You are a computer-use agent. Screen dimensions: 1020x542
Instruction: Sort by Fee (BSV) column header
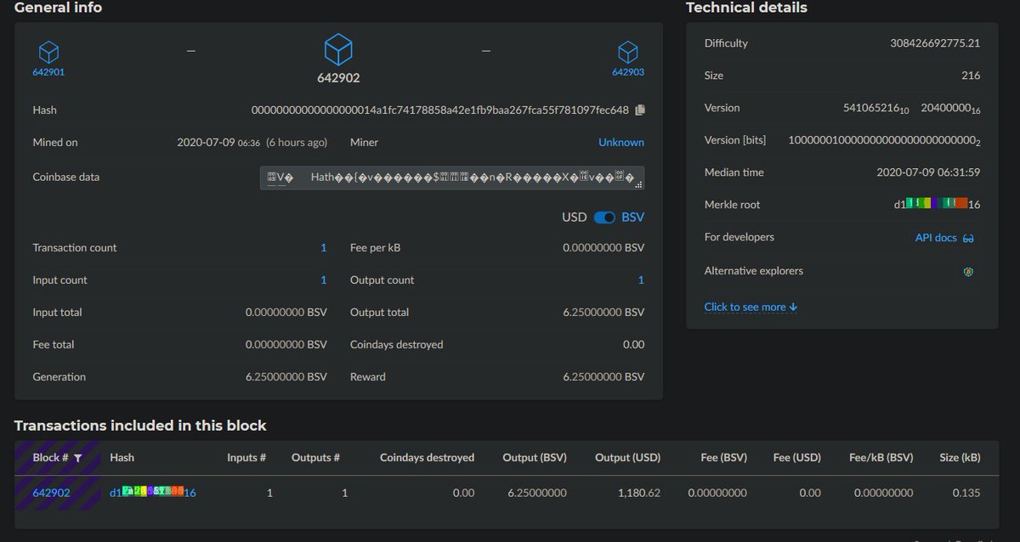(723, 457)
